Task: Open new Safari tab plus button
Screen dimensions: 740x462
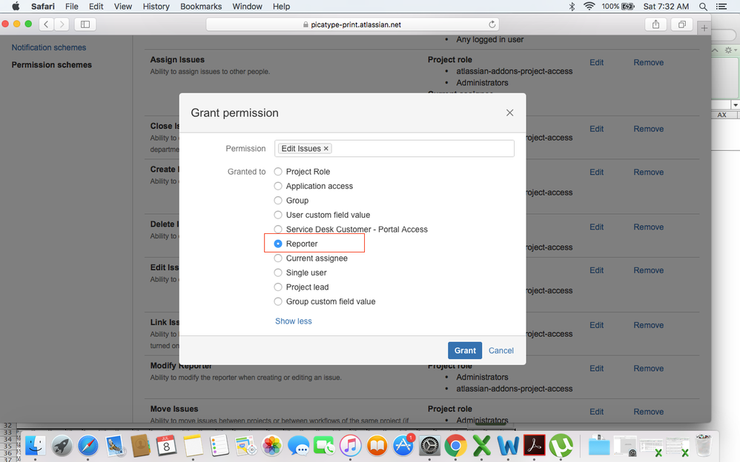Action: 704,28
